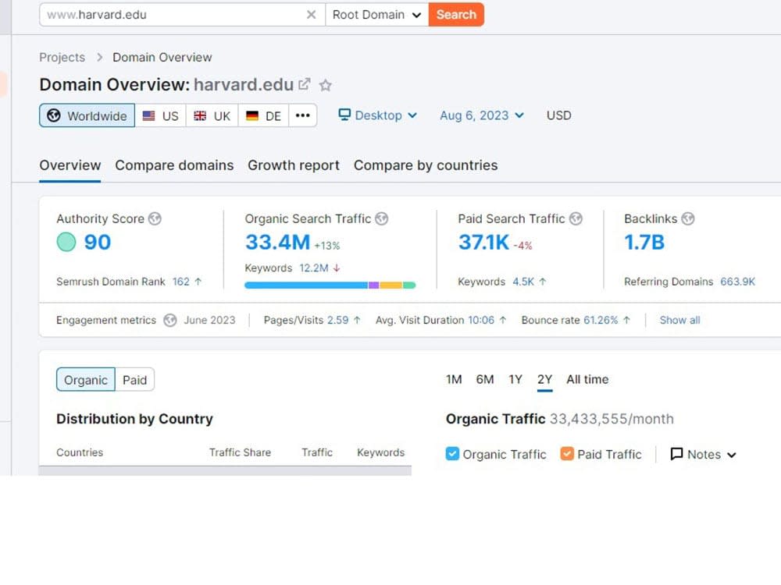
Task: Click up arrow next to Avg. Visit Duration
Action: (502, 320)
